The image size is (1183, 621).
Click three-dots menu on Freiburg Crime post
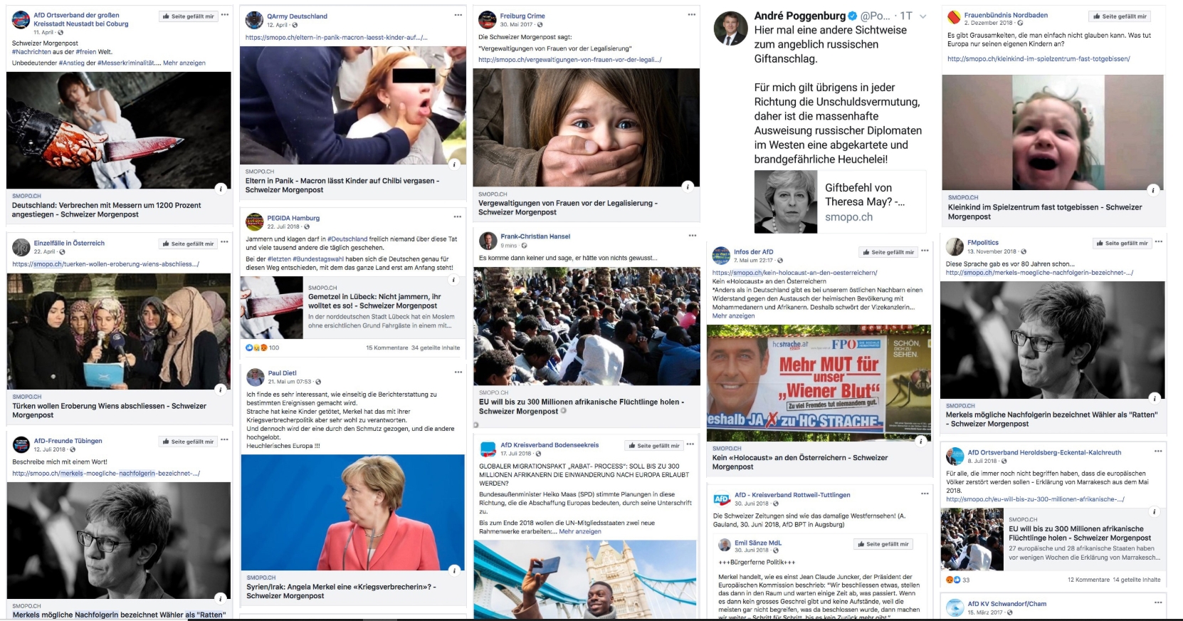point(691,15)
